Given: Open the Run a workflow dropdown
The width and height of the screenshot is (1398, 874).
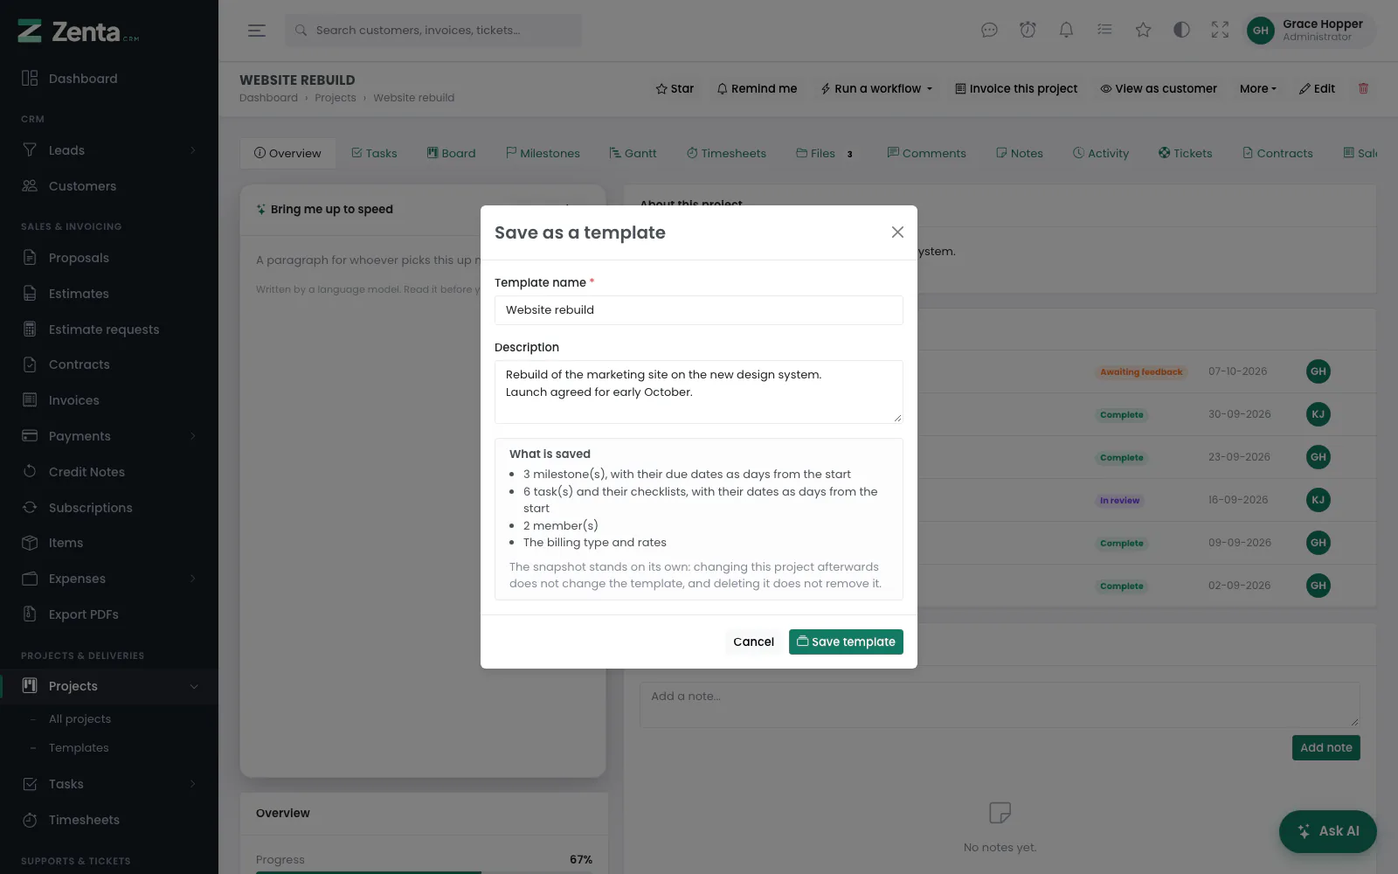Looking at the screenshot, I should point(876,88).
